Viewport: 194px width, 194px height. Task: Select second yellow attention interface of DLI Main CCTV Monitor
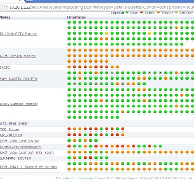tap(149, 33)
